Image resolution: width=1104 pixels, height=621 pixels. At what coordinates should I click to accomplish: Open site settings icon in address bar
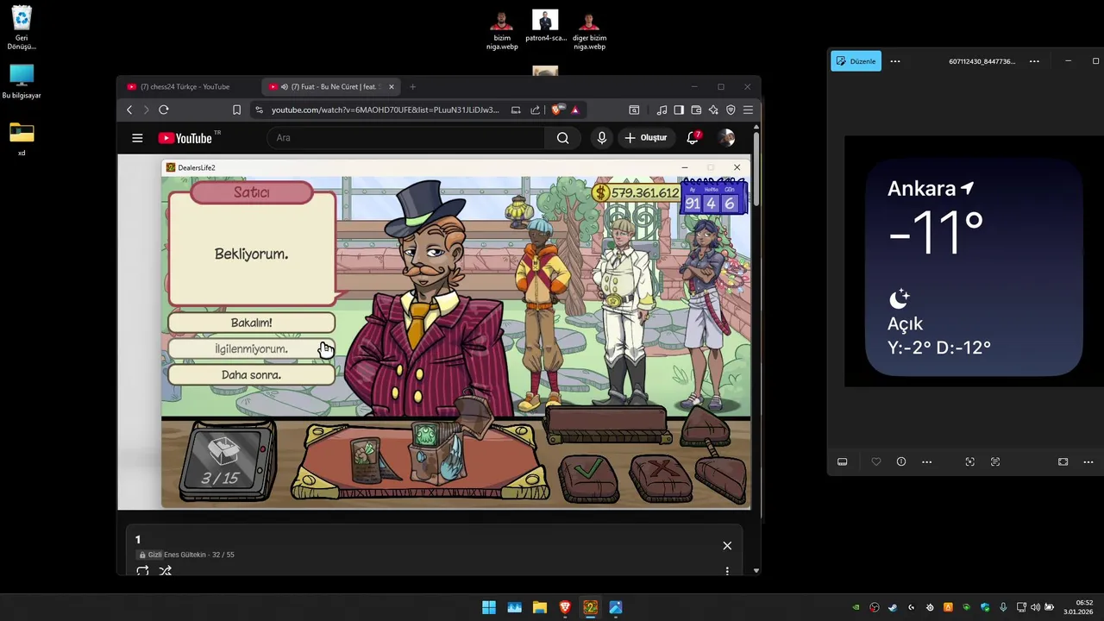click(258, 110)
